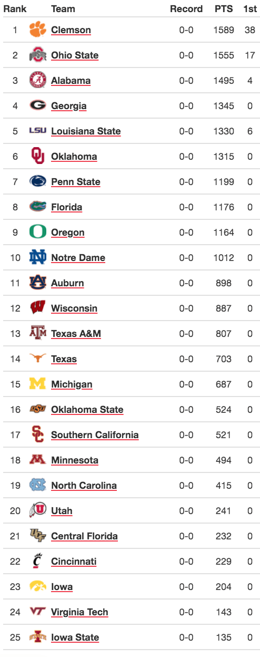Click the Clemson tiger paw logo

38,30
